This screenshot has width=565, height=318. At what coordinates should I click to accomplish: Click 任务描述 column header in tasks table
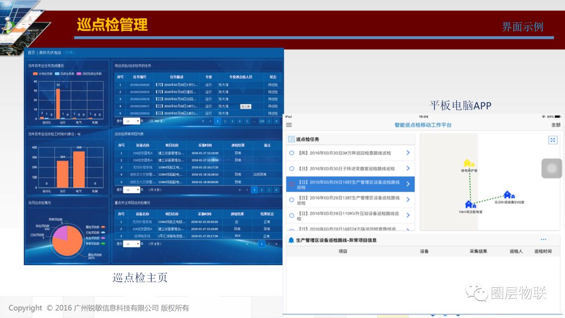(x=177, y=77)
